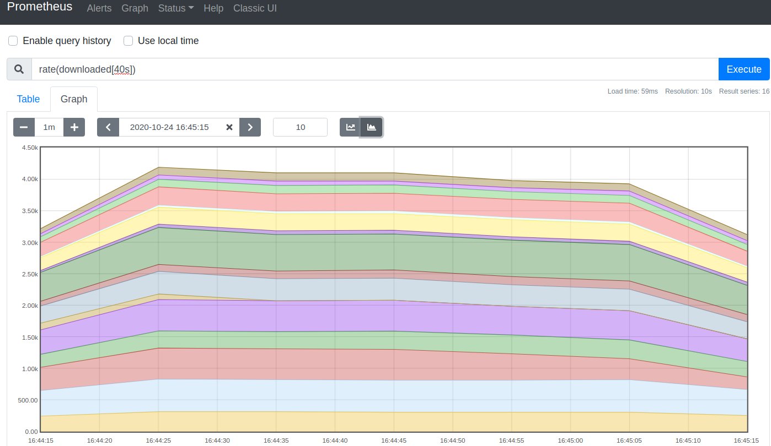
Task: Toggle Use local time checkbox
Action: (128, 41)
